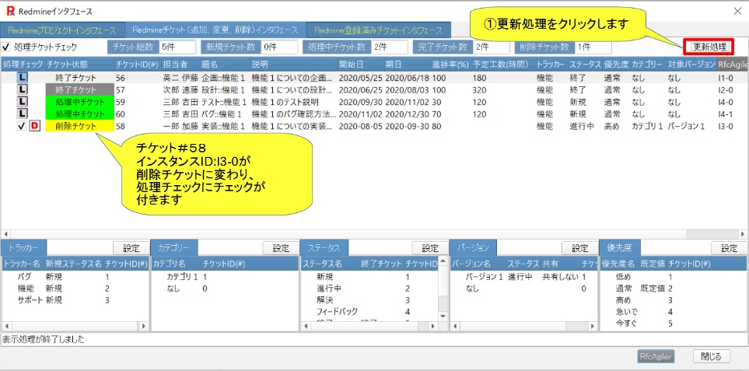Click left arrow of main ticket table scrollbar
The height and width of the screenshot is (371, 749).
point(5,234)
